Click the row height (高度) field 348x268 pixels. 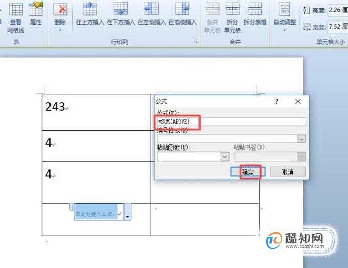(x=338, y=10)
